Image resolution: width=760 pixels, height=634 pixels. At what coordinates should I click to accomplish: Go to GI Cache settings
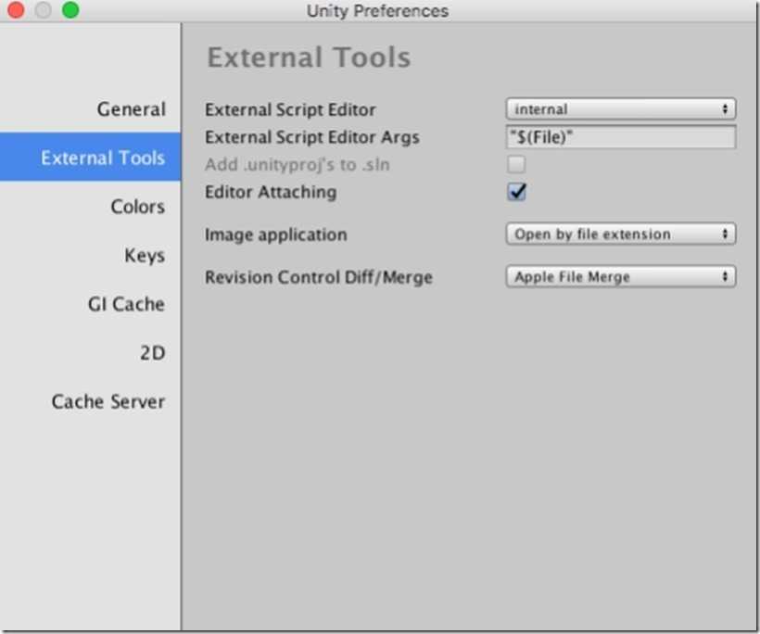coord(126,304)
